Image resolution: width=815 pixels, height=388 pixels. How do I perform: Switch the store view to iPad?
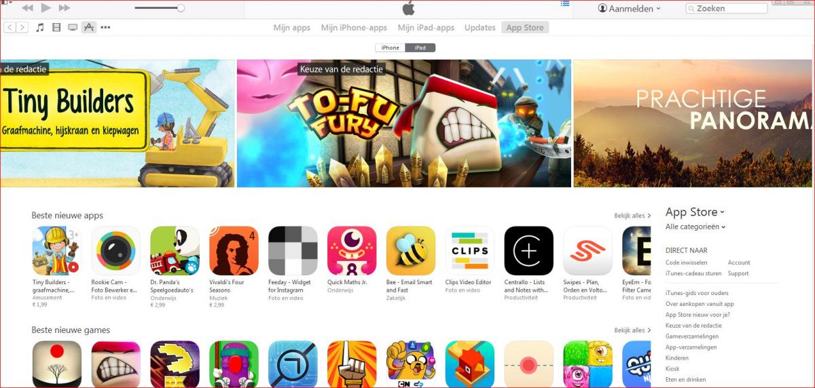pyautogui.click(x=420, y=47)
